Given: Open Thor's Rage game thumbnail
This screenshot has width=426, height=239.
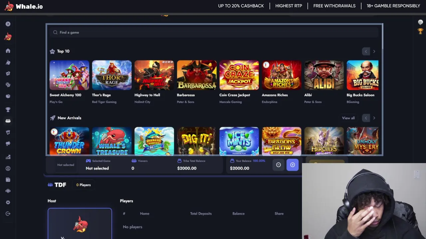Looking at the screenshot, I should coord(112,75).
